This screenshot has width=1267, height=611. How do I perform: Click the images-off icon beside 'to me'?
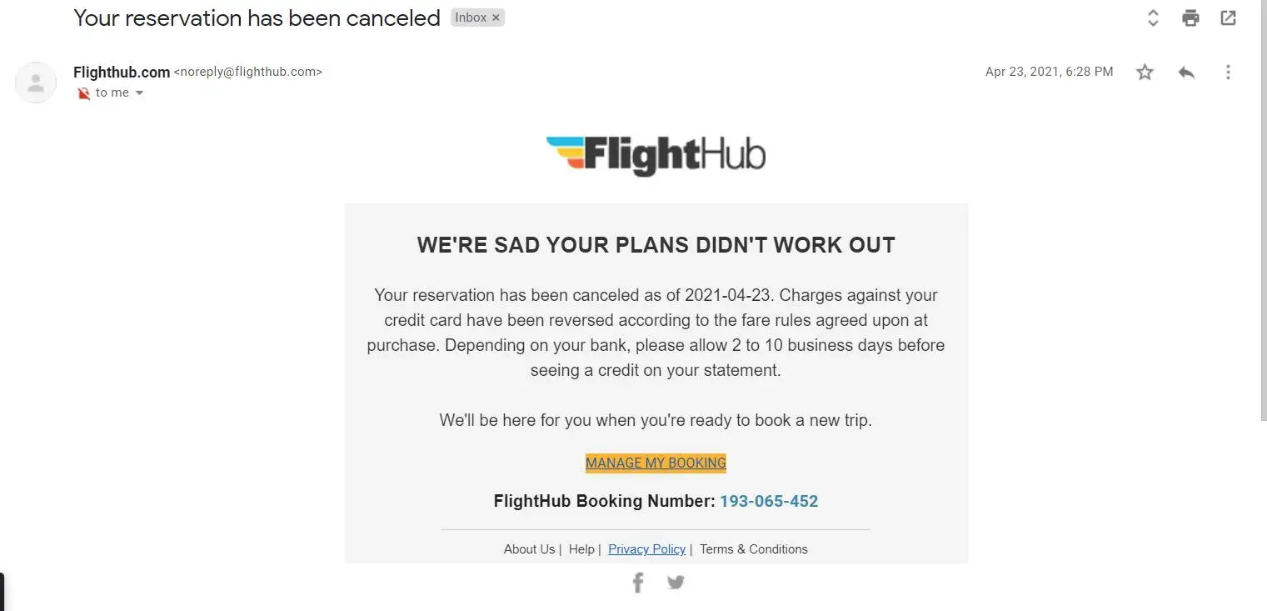pos(83,93)
